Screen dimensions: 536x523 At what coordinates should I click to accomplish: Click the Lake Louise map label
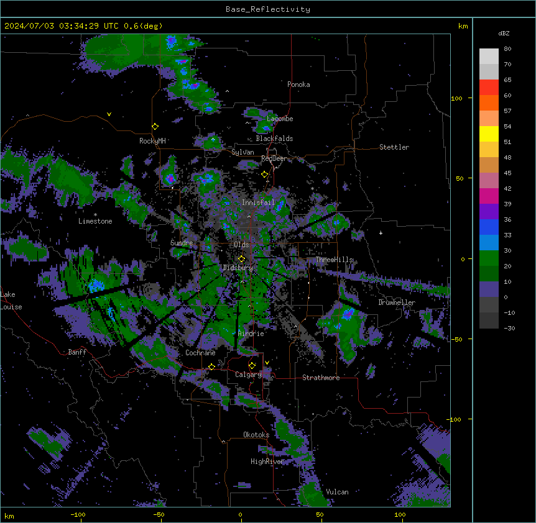point(11,301)
